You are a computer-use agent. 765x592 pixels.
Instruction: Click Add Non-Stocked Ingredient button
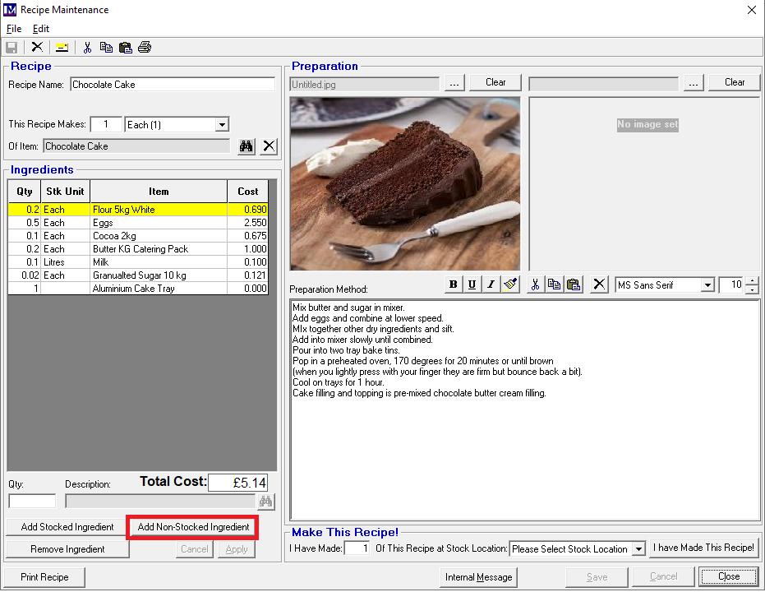pos(193,527)
